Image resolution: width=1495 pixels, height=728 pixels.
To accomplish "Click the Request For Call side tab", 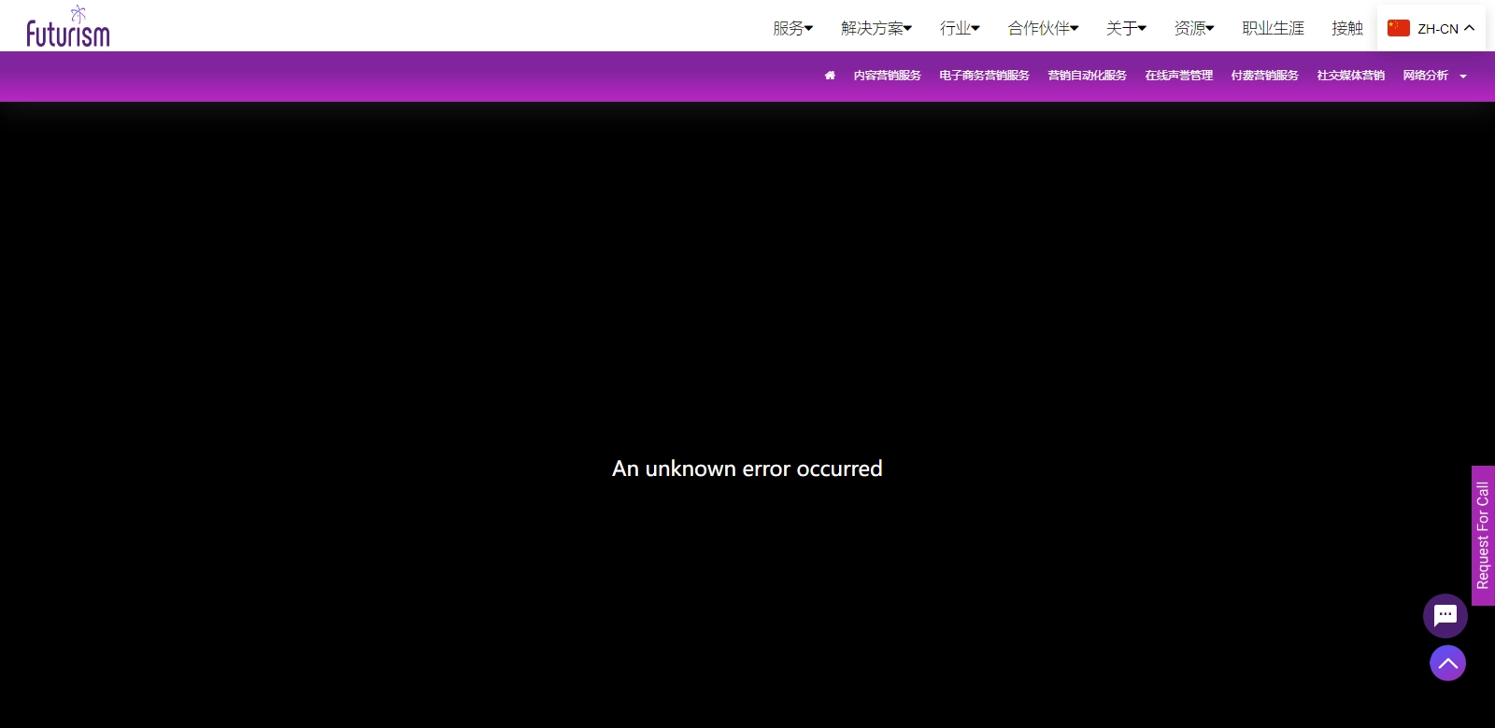I will tap(1483, 536).
